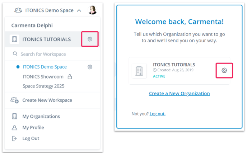This screenshot has width=247, height=155.
Task: Select ITONICS Demo Space workspace in list
Action: (45, 67)
